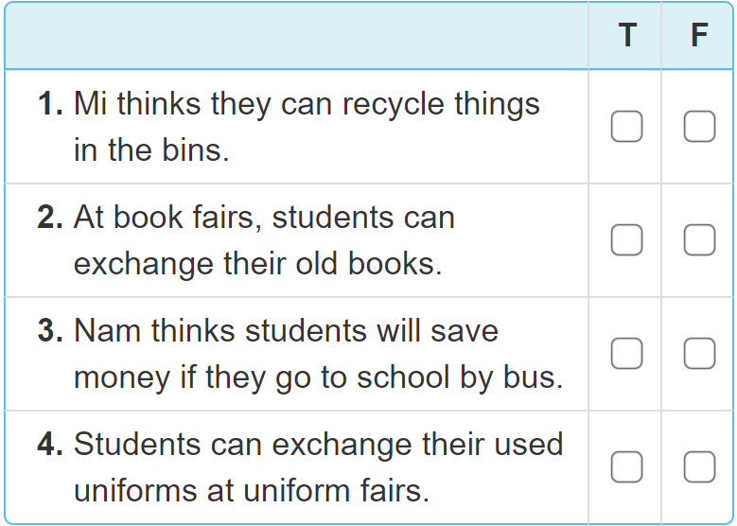Select False for the uniform fairs statement
The image size is (737, 526).
point(699,467)
